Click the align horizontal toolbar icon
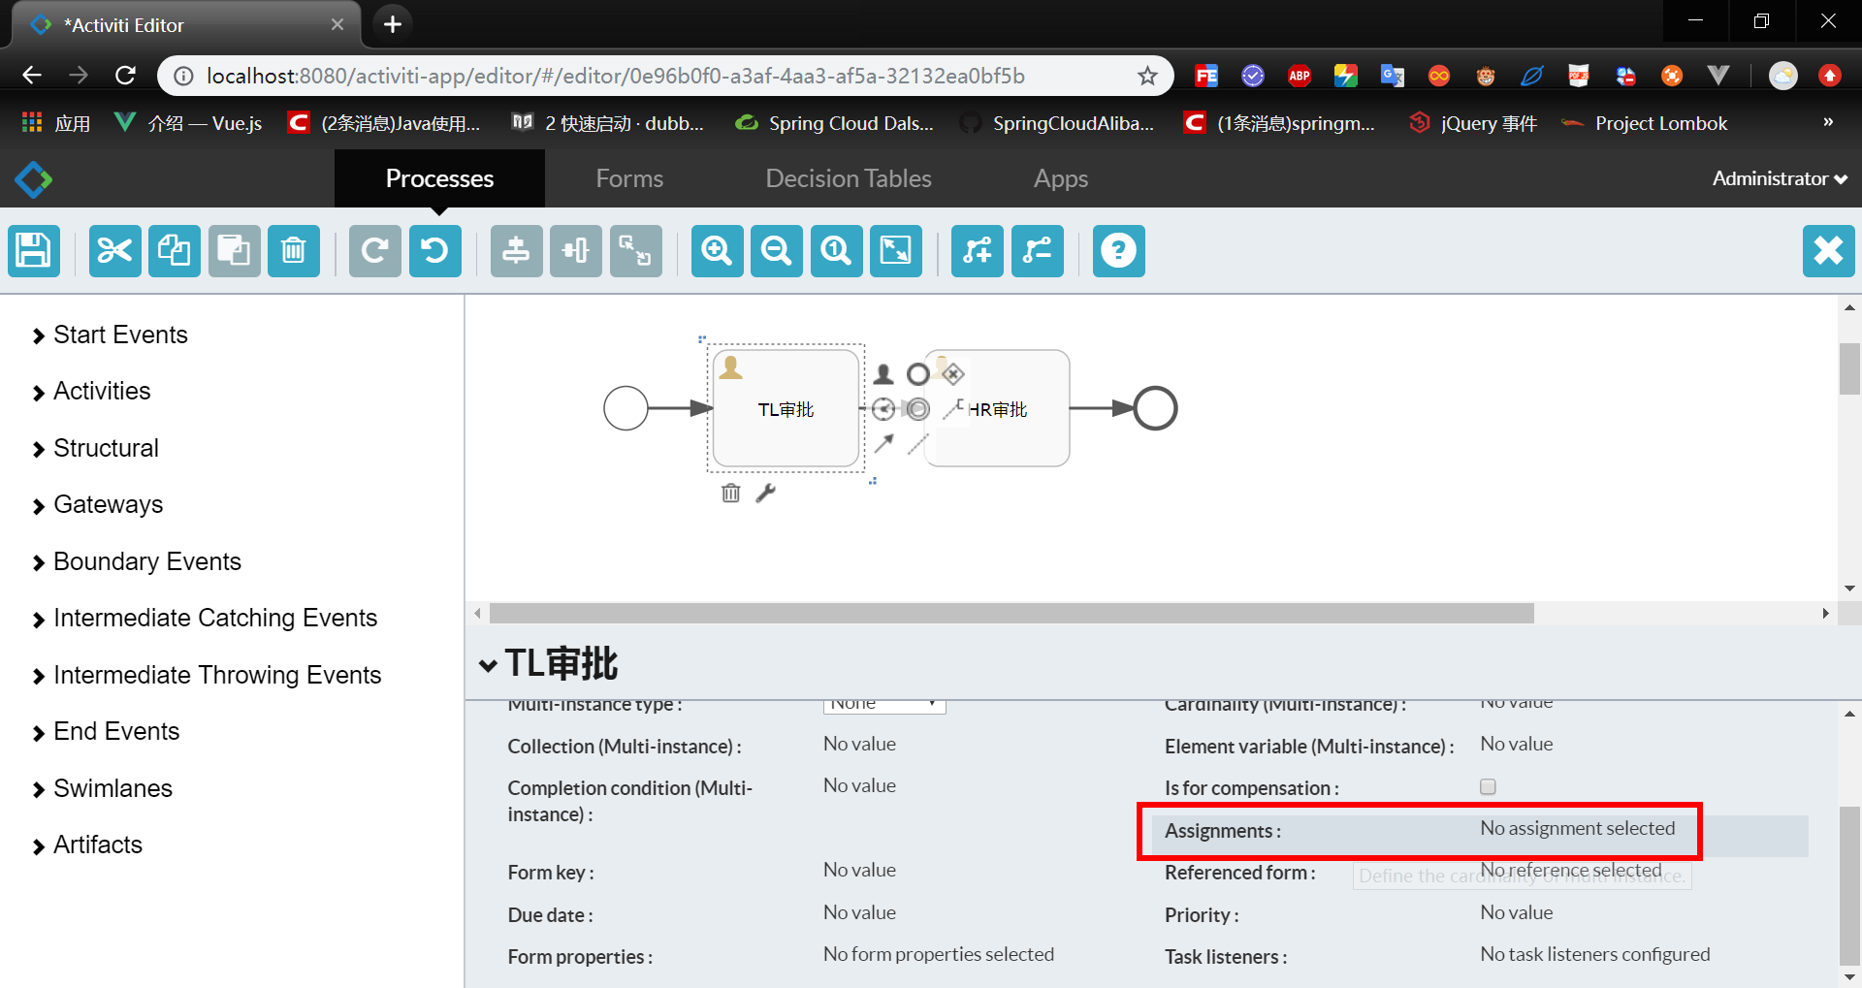1862x988 pixels. tap(576, 251)
